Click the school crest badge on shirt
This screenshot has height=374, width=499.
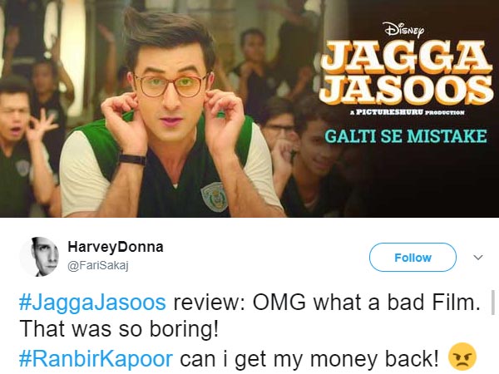pyautogui.click(x=215, y=196)
